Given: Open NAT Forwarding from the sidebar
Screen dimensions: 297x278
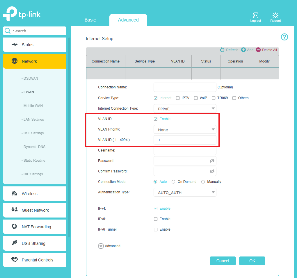Looking at the screenshot, I should pos(14,227).
